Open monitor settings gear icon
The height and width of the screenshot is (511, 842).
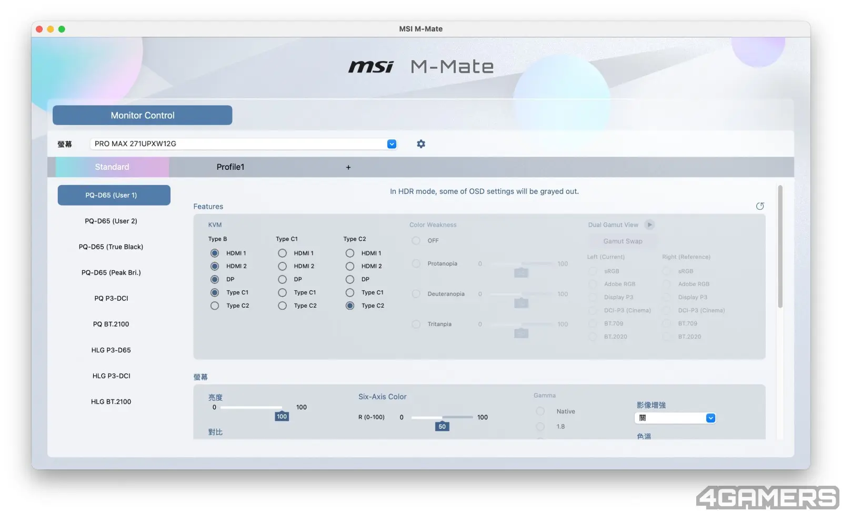pyautogui.click(x=421, y=144)
